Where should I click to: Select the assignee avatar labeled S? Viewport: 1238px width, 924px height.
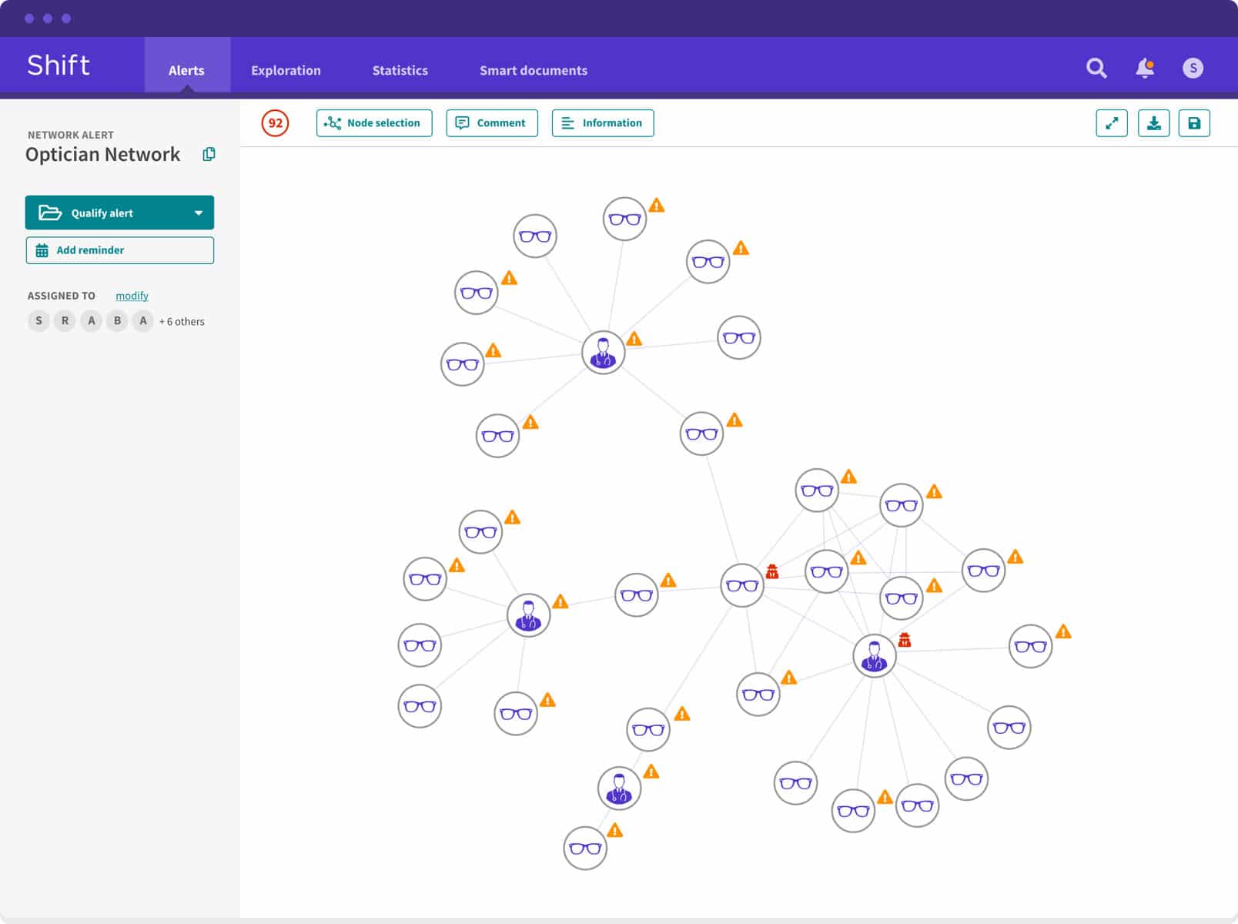point(38,321)
